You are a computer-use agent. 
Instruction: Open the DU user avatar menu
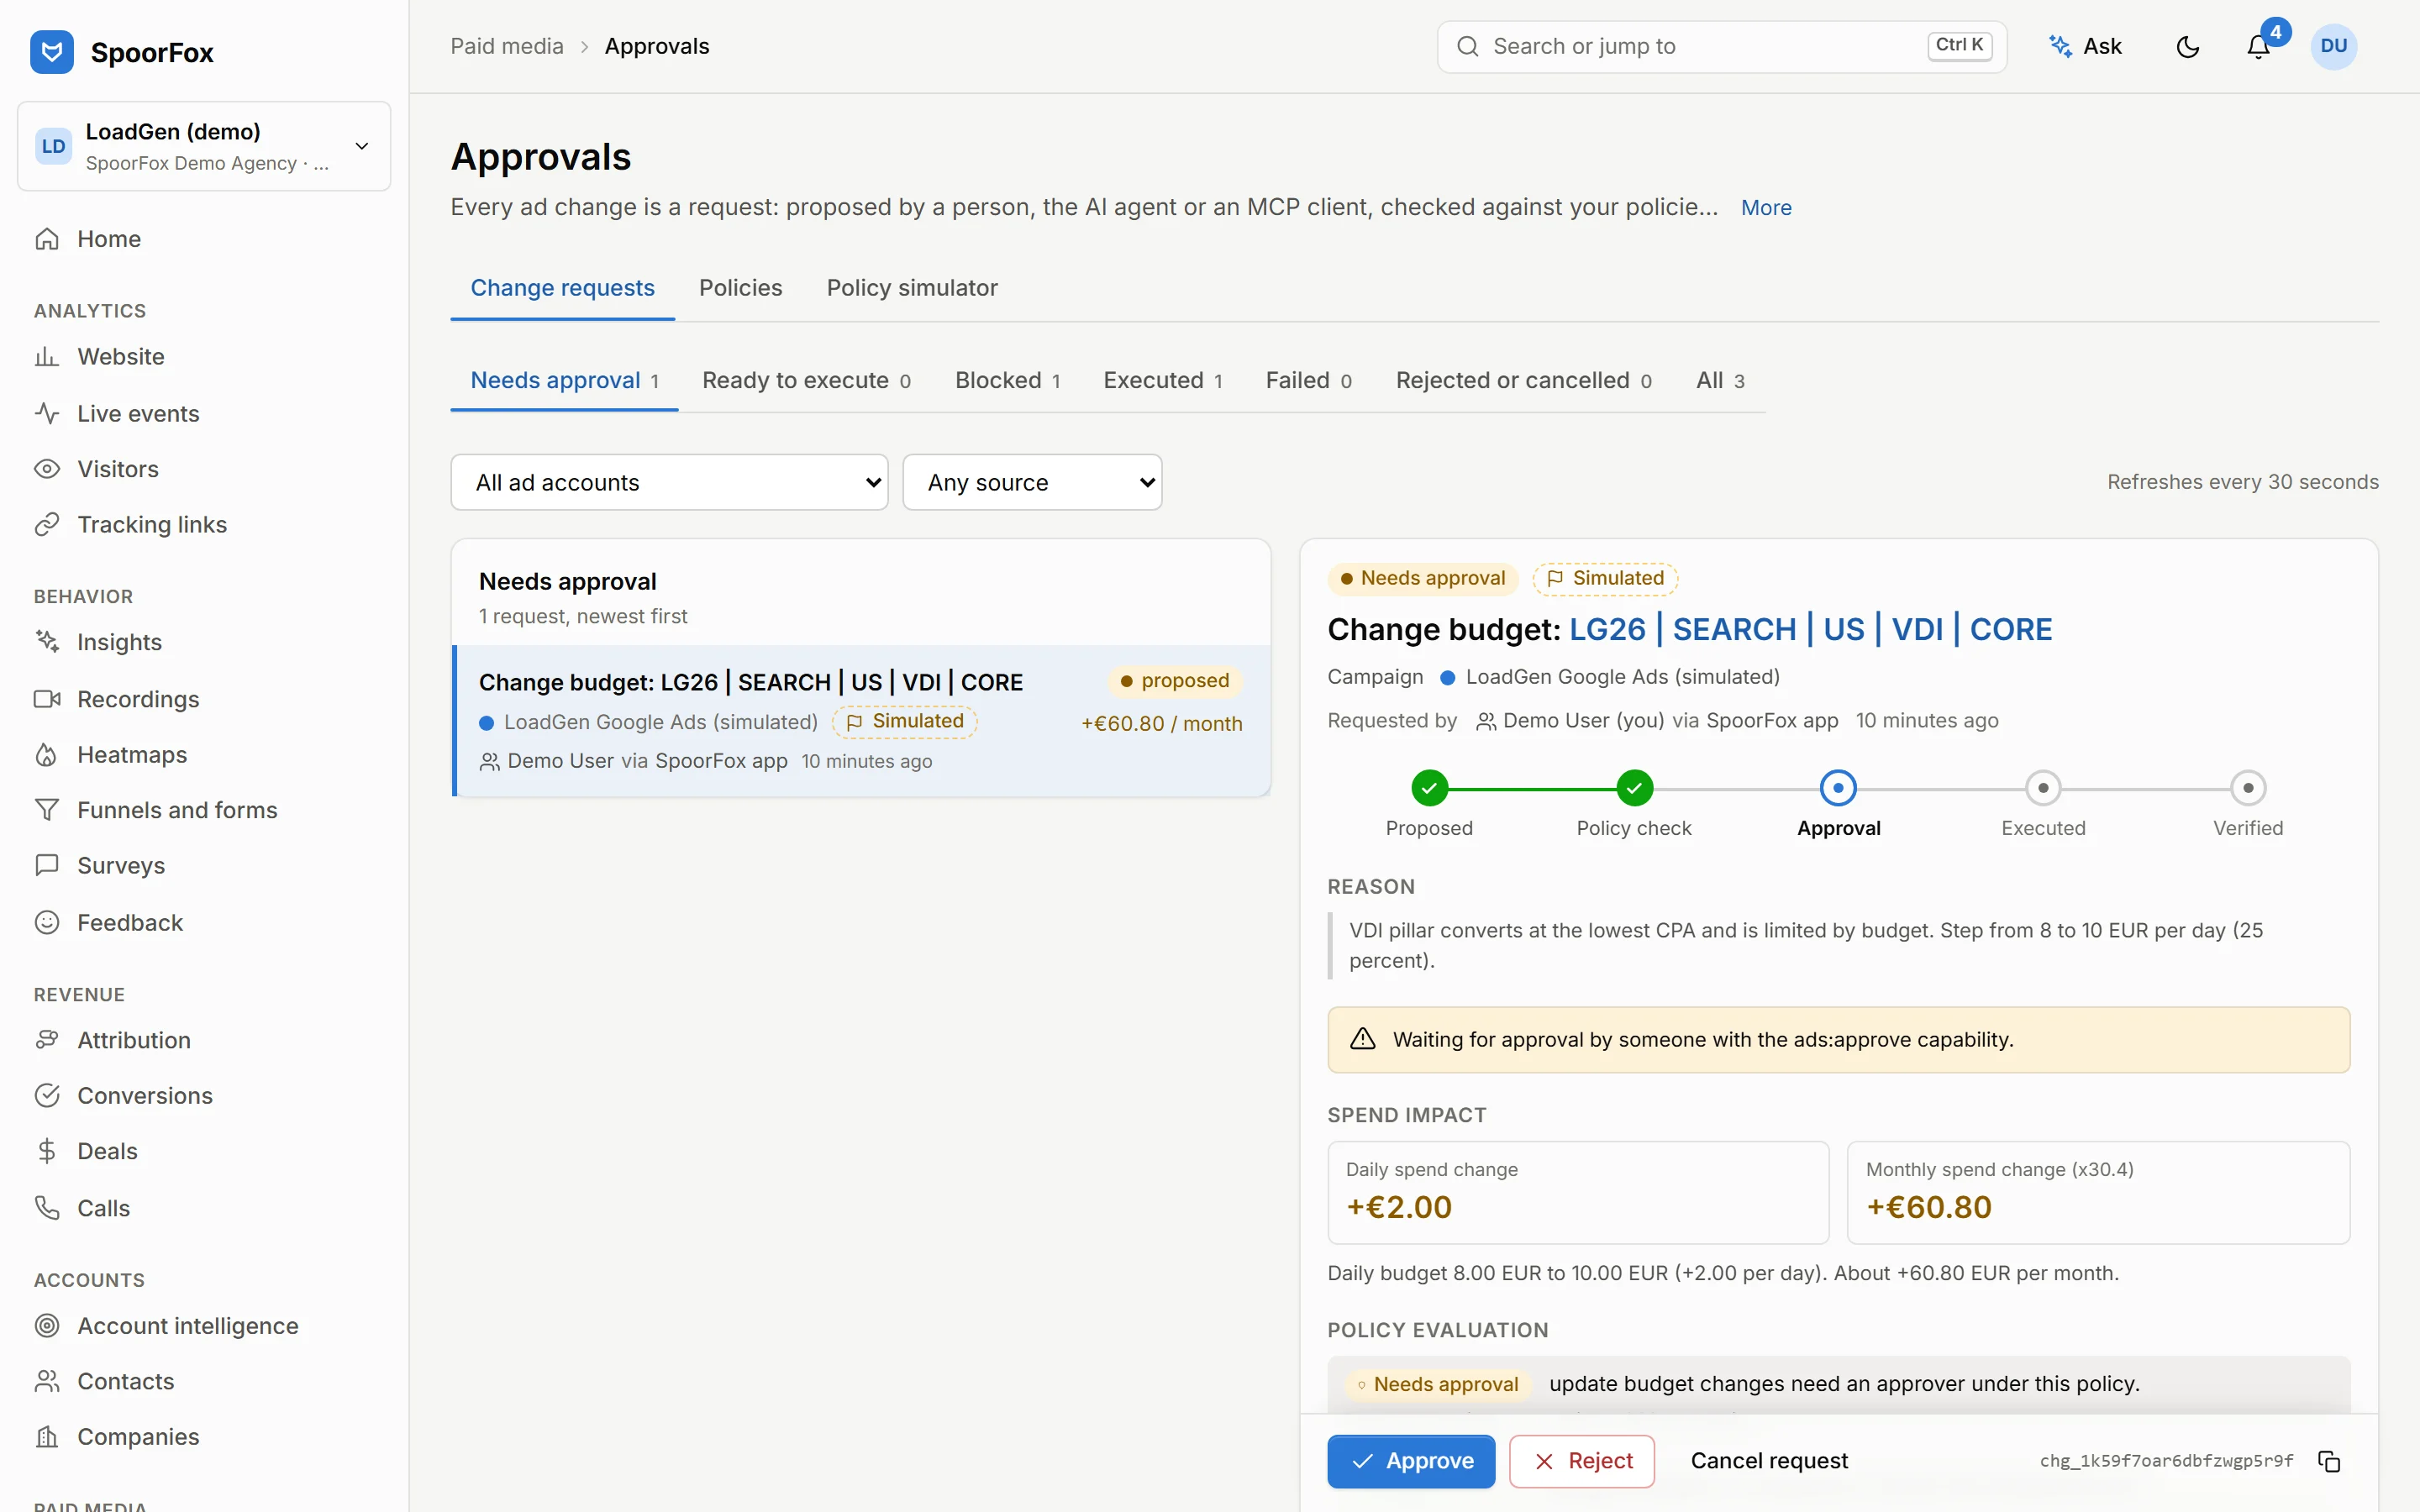pyautogui.click(x=2333, y=46)
